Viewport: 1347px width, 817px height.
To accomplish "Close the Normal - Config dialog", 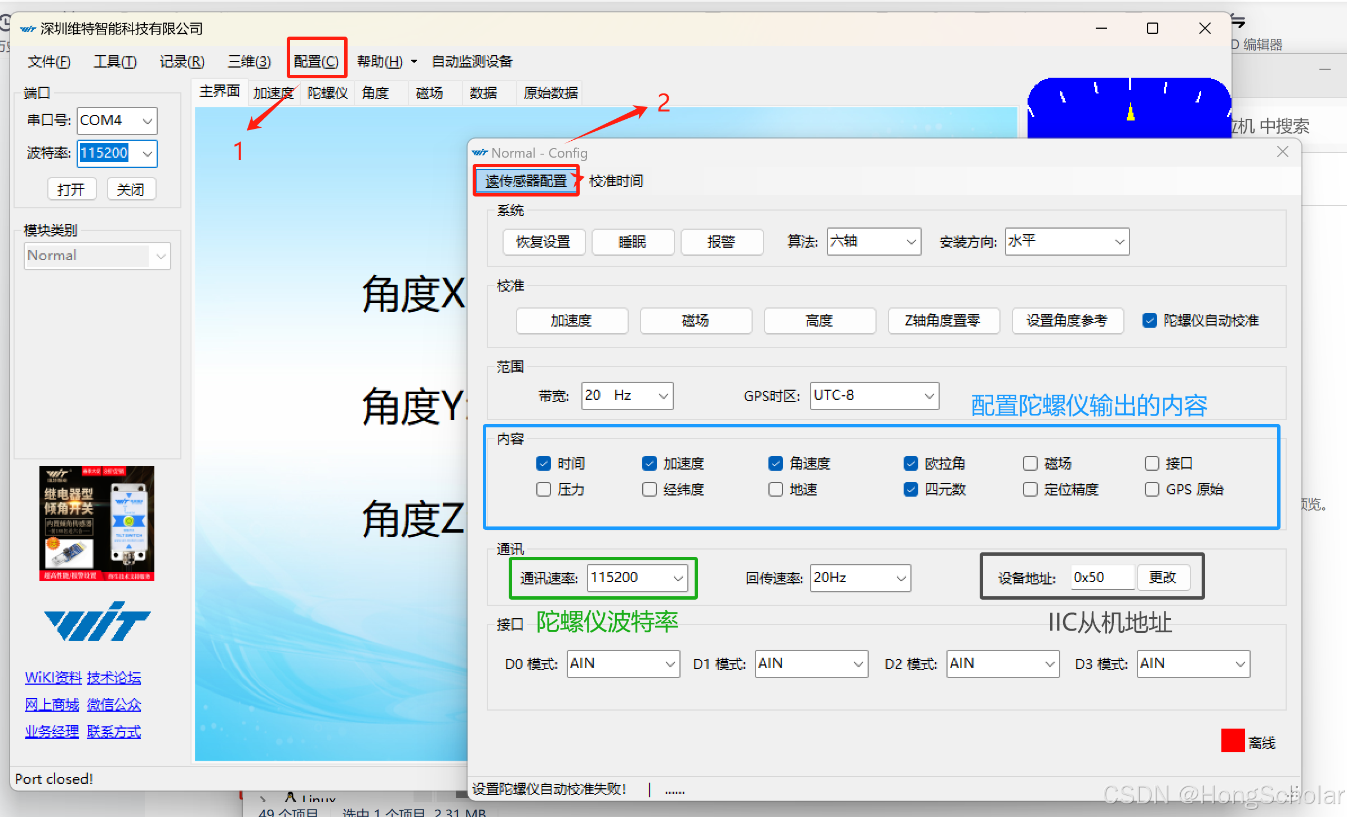I will (x=1283, y=151).
